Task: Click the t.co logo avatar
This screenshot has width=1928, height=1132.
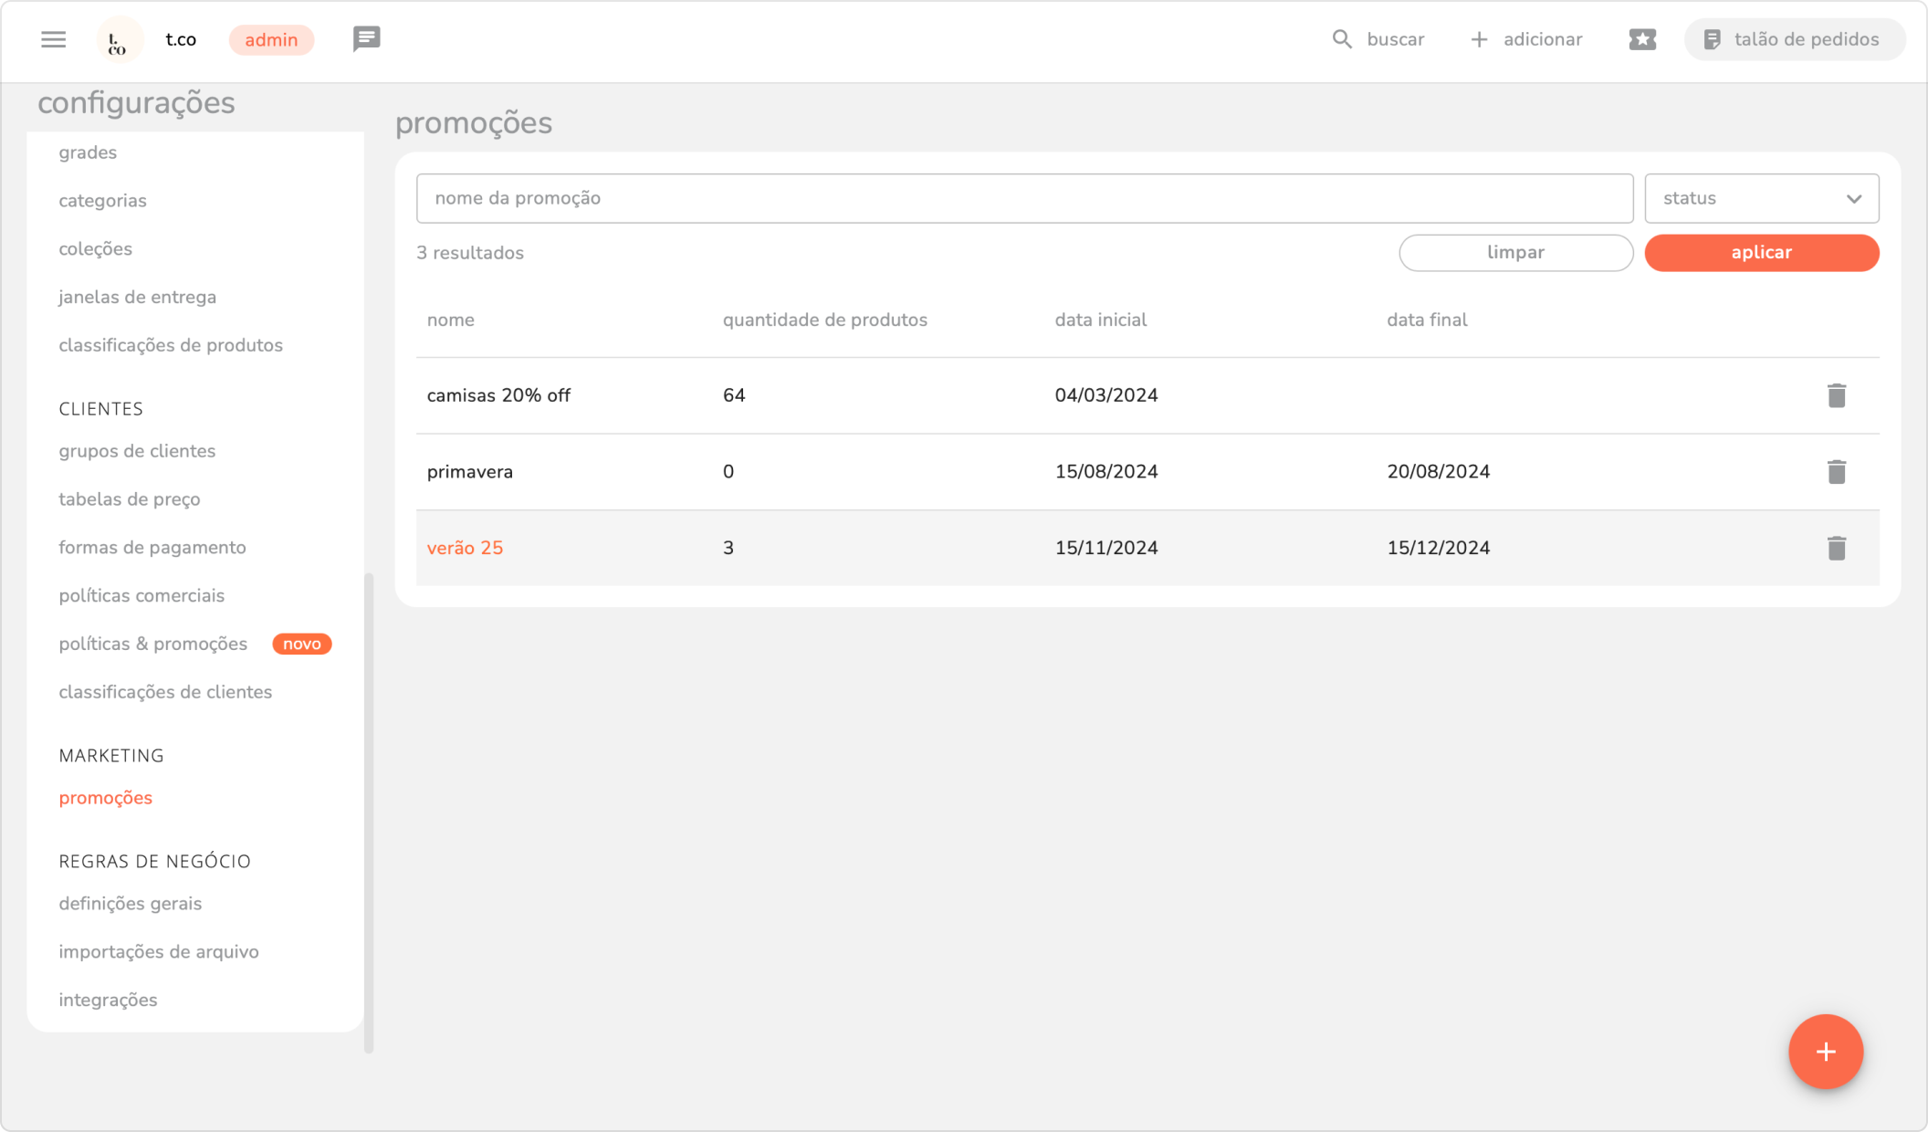Action: (x=119, y=39)
